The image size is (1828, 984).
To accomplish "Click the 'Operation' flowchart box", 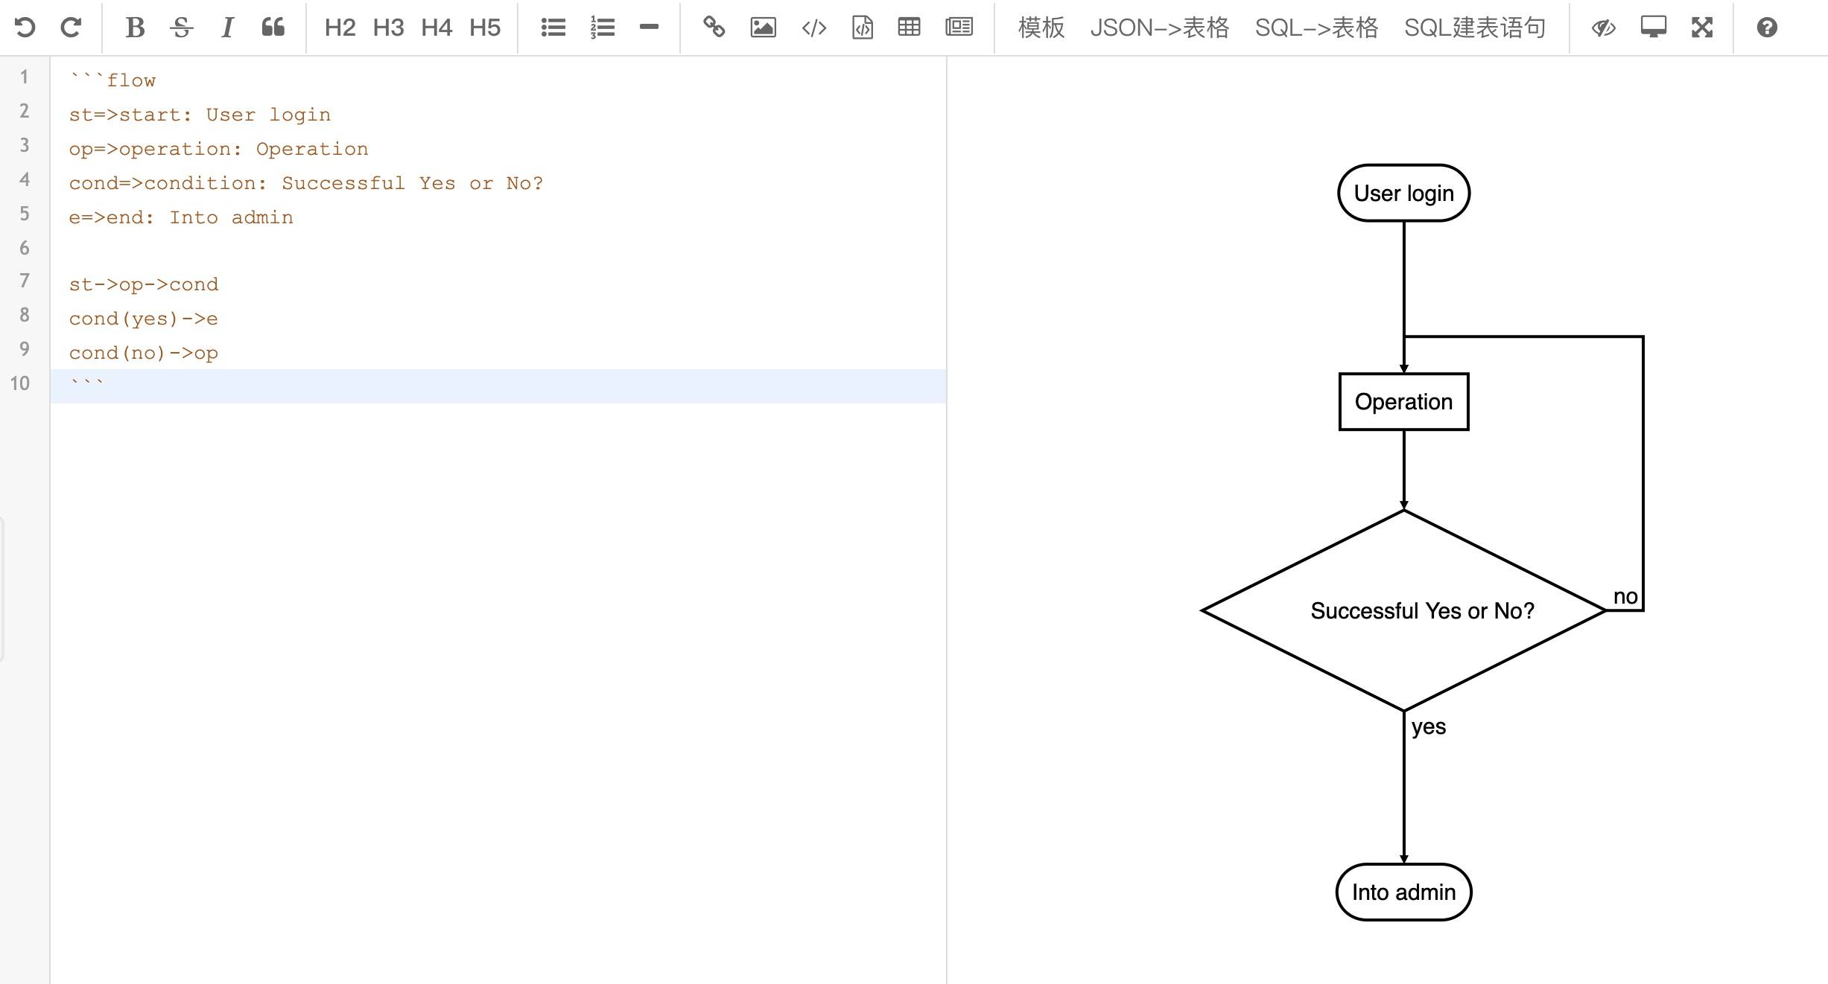I will tap(1403, 402).
